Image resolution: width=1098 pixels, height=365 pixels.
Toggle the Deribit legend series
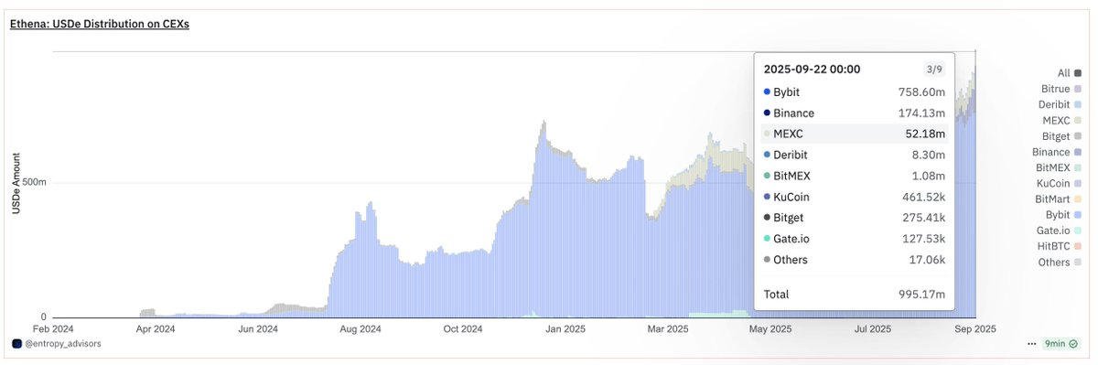[x=1060, y=104]
